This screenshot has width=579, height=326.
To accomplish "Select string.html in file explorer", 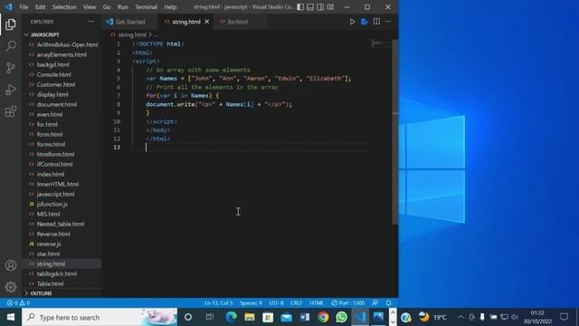I will (x=62, y=264).
